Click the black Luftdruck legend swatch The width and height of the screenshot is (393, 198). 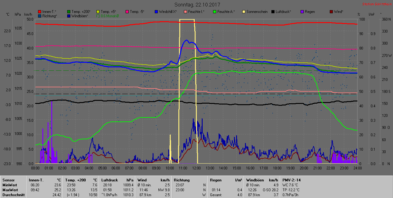[273, 12]
